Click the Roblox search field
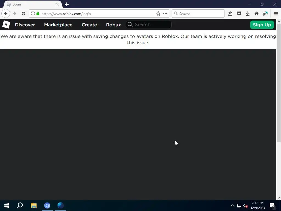 [x=148, y=24]
